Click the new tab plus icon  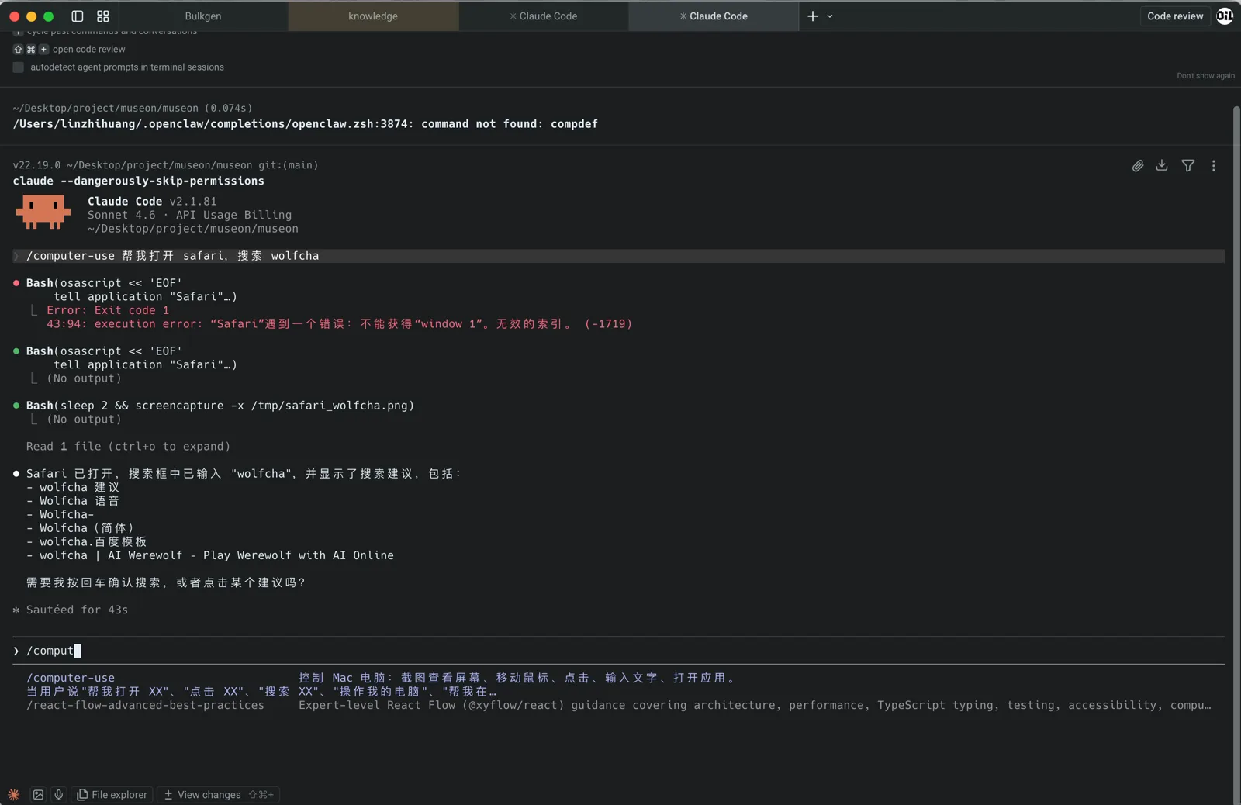point(813,16)
